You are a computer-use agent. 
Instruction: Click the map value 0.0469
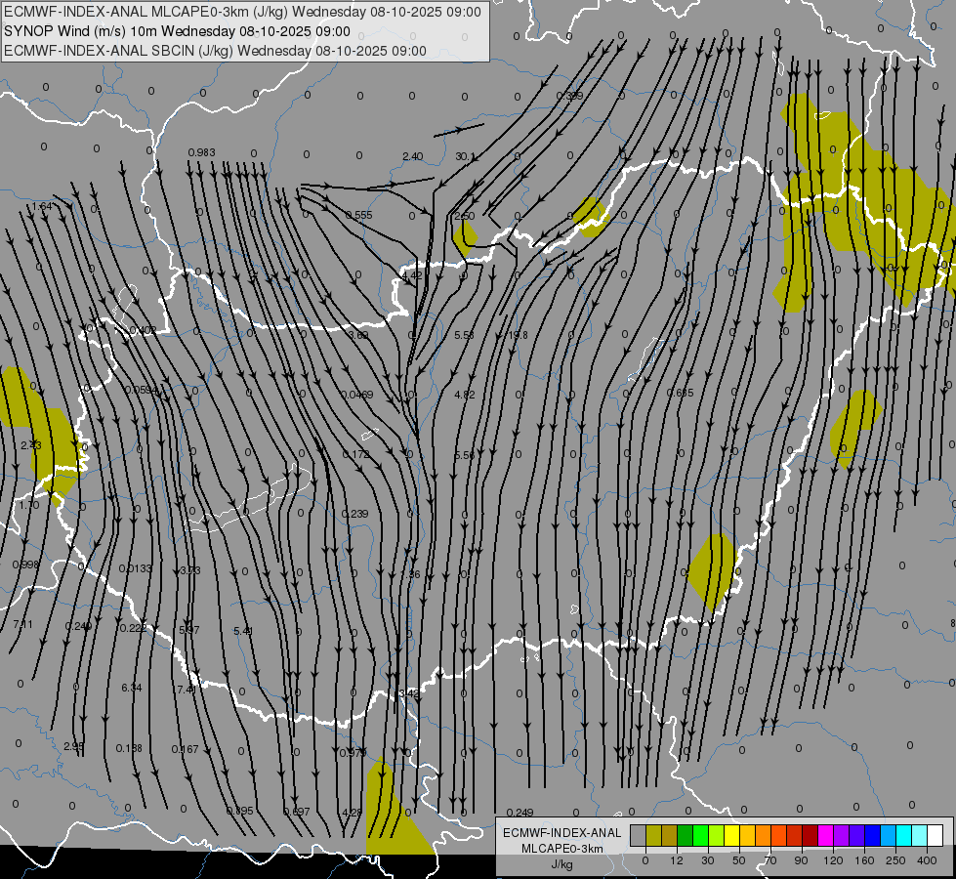pos(357,395)
